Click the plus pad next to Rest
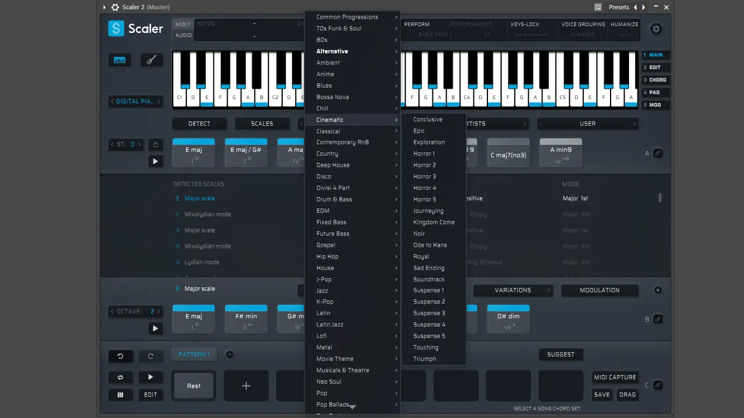The height and width of the screenshot is (418, 744). (x=246, y=386)
